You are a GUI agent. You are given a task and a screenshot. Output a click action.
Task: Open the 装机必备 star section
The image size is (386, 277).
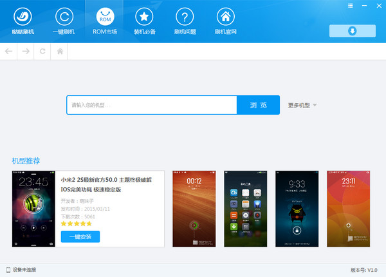pos(145,21)
